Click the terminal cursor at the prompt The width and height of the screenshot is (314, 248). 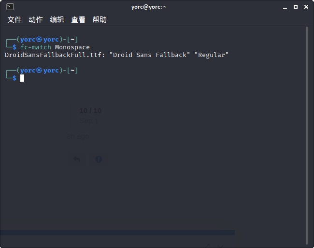point(22,78)
